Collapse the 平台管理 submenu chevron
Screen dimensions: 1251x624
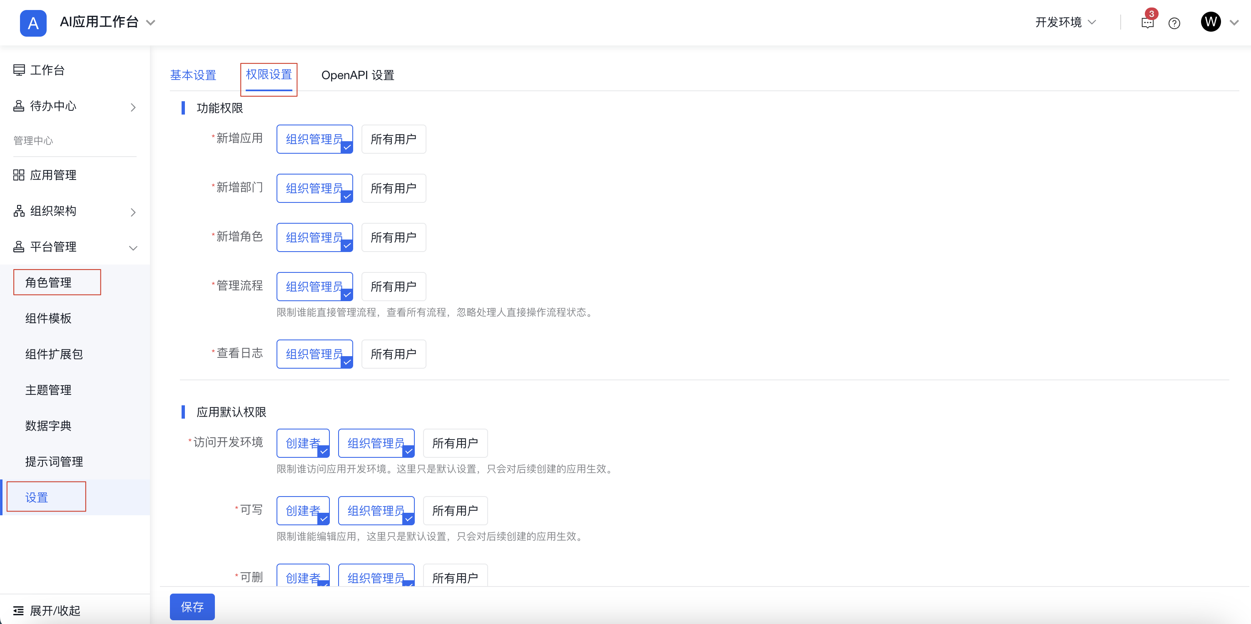[x=133, y=248]
